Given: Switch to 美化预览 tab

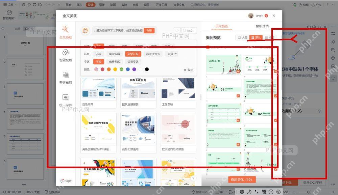Looking at the screenshot, I should [x=222, y=26].
